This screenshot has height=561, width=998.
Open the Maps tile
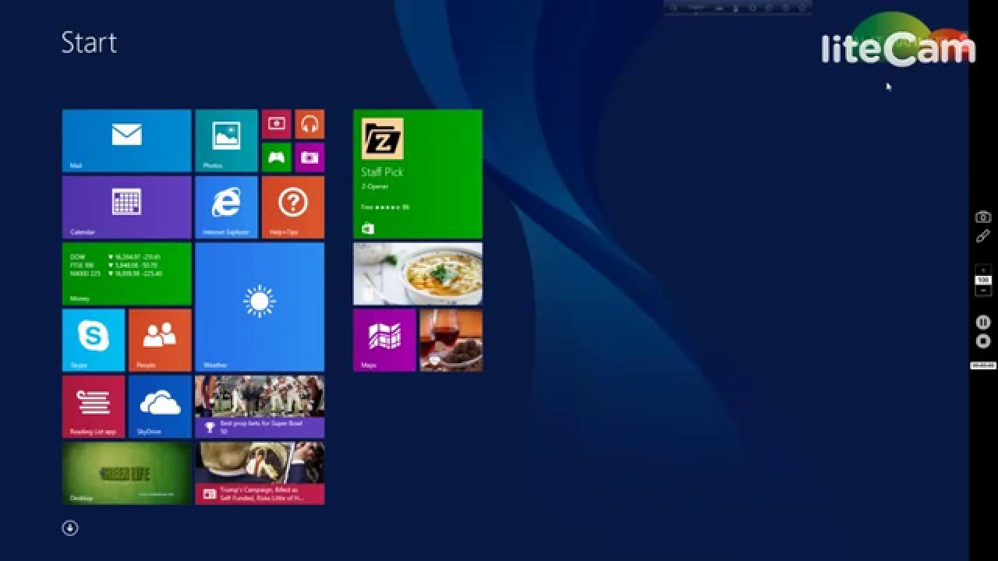[384, 340]
